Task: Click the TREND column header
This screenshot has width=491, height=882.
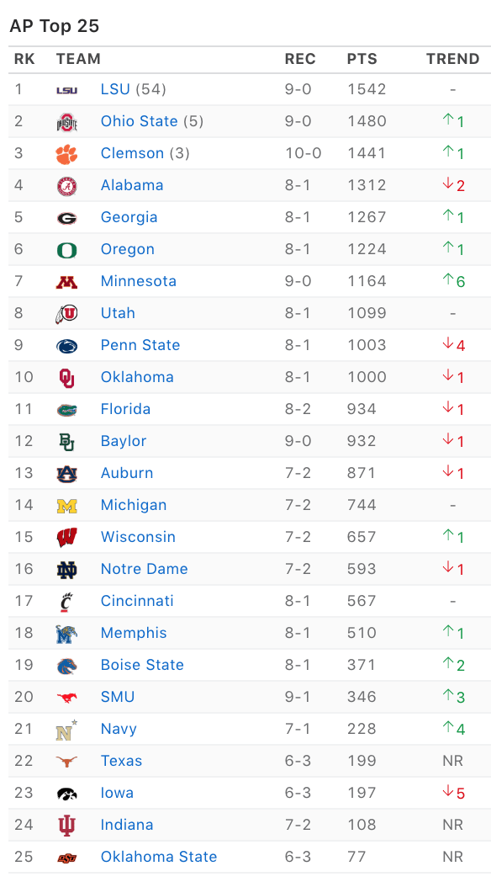Action: point(453,59)
